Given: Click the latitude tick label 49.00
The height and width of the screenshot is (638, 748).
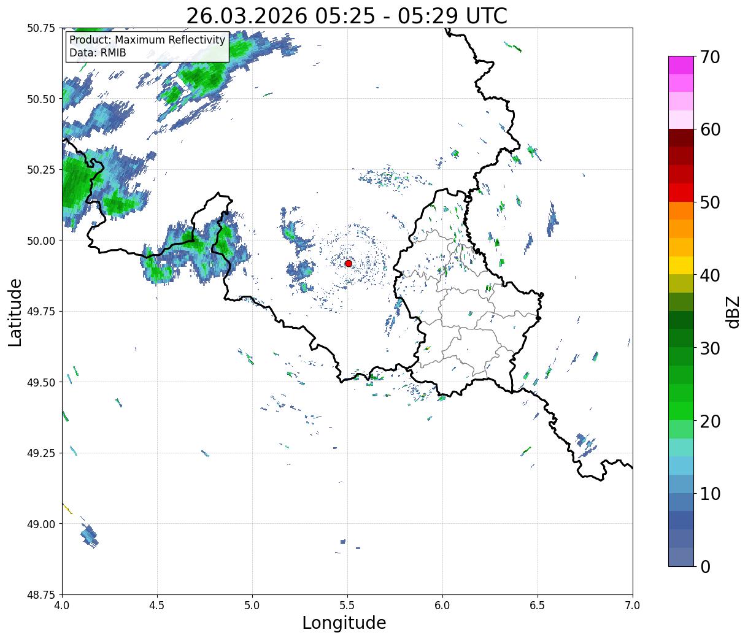Looking at the screenshot, I should coord(41,524).
